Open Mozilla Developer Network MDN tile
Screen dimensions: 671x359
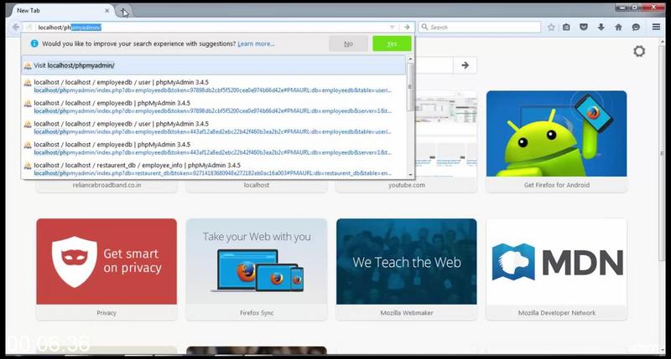[556, 269]
